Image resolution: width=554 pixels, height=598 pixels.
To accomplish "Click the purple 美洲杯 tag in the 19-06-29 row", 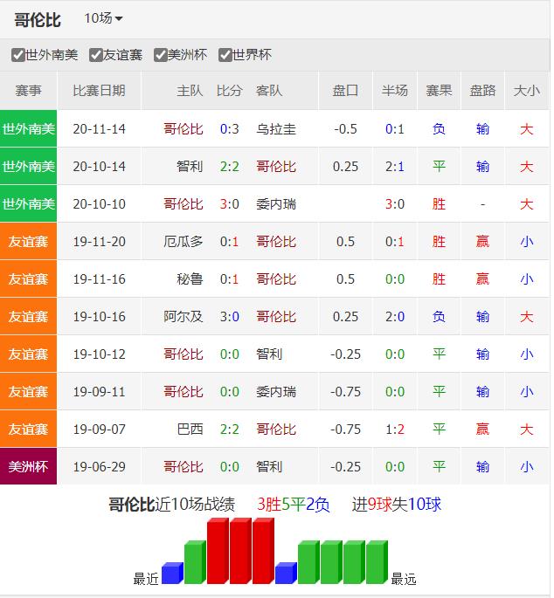I will [28, 467].
